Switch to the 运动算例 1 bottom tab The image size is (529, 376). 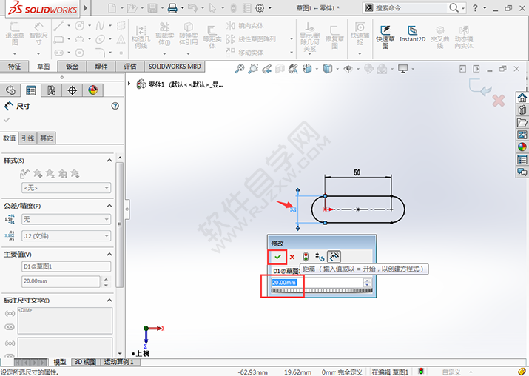point(119,362)
